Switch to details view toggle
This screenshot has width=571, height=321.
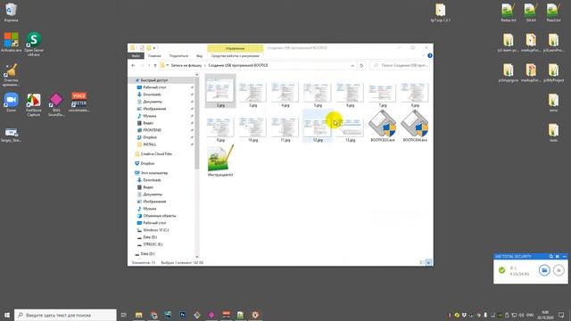(422, 262)
